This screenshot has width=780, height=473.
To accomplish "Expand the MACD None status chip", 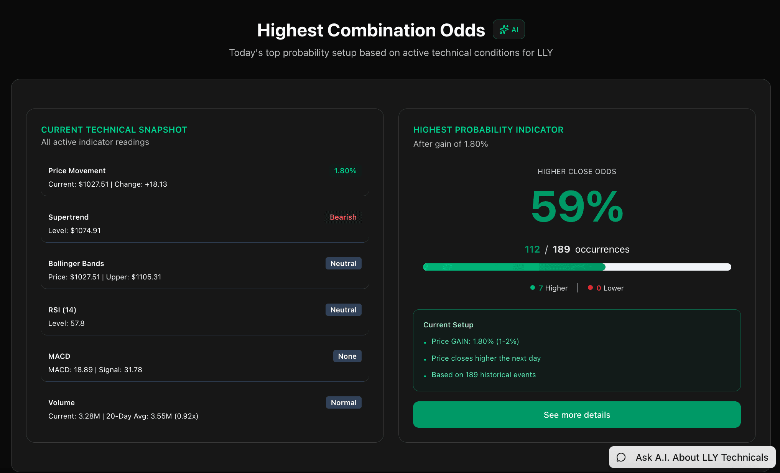I will [x=347, y=356].
